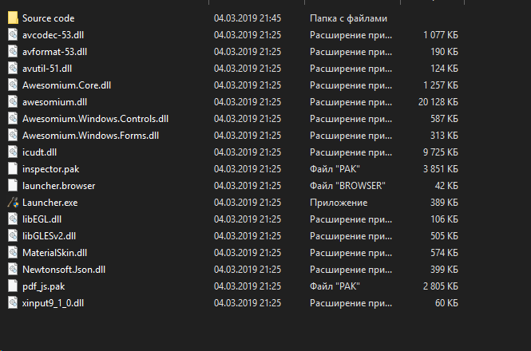531x351 pixels.
Task: Click the inspector.pak blank file icon
Action: (x=13, y=169)
